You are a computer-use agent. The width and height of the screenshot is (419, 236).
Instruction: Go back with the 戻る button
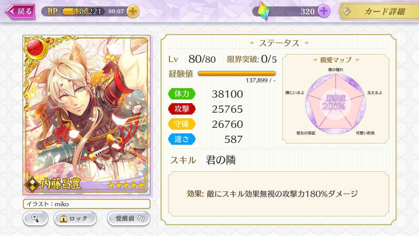click(x=19, y=12)
